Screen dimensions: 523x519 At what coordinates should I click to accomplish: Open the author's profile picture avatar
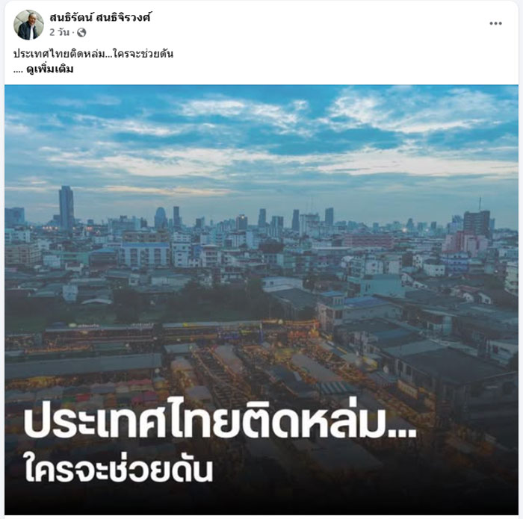pos(28,25)
